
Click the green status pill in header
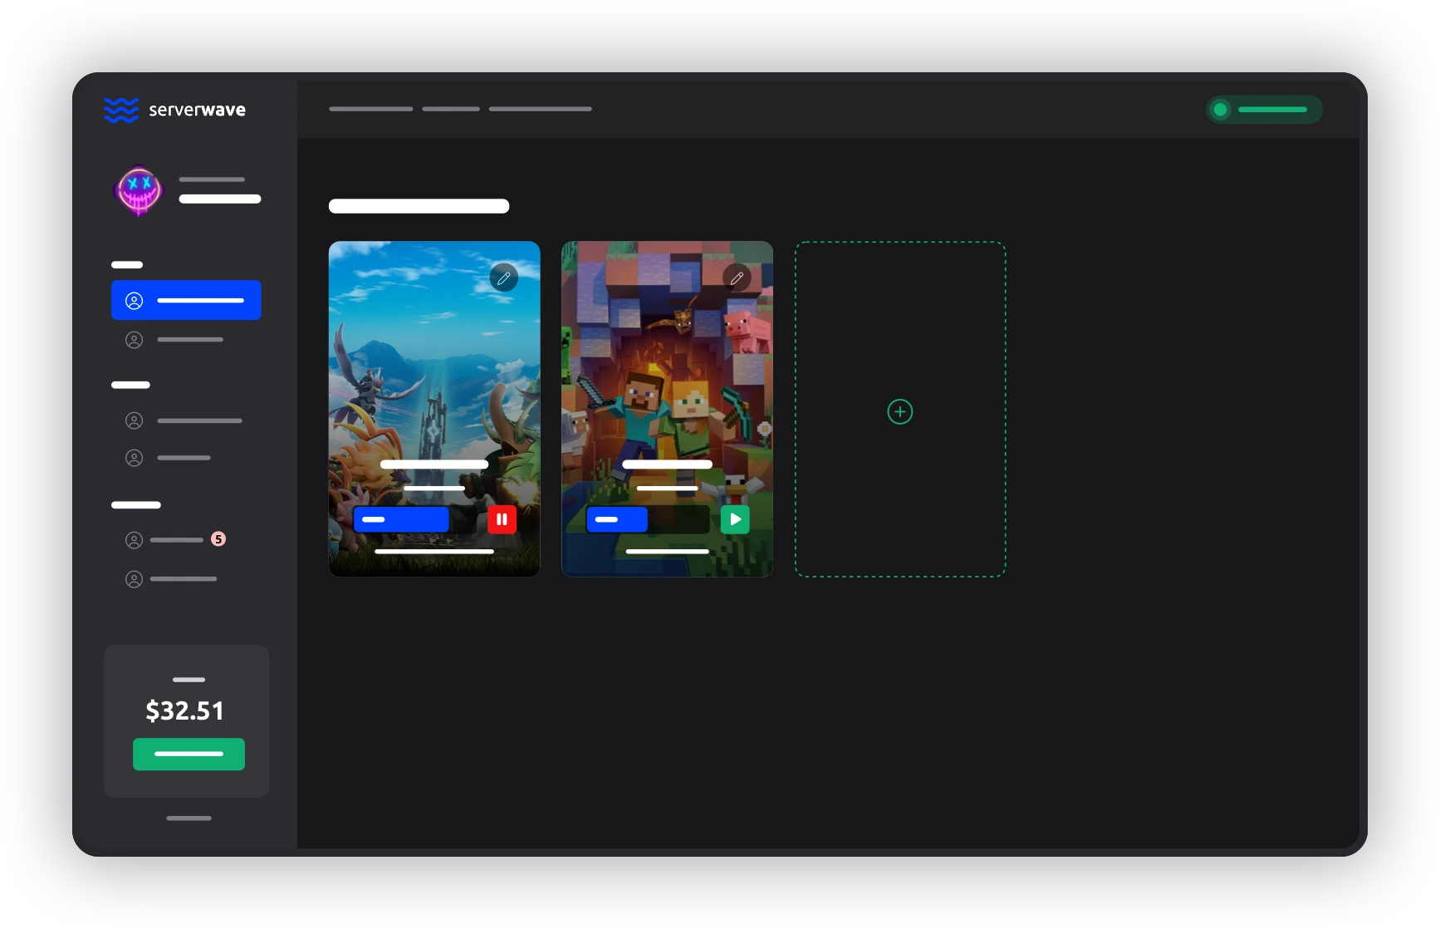(1263, 109)
